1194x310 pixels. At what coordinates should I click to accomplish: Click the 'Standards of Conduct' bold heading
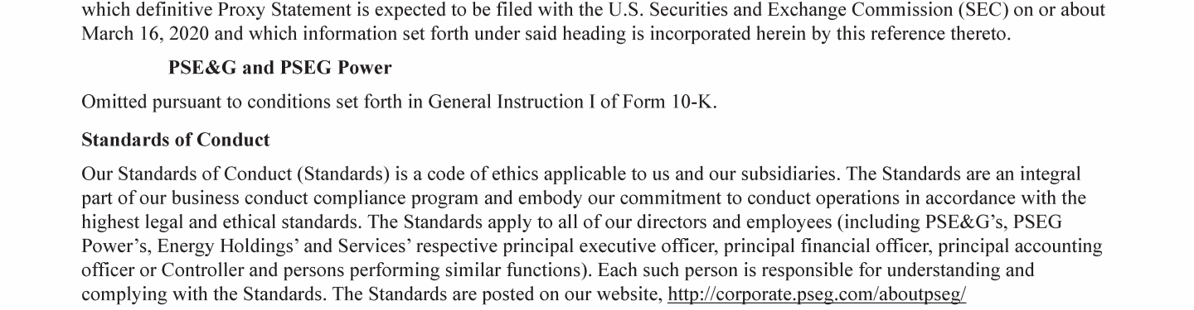click(176, 140)
